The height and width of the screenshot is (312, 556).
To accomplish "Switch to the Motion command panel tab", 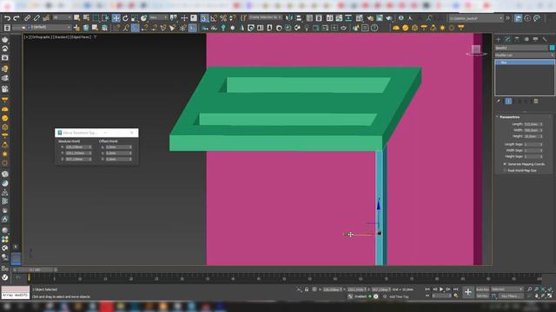I will coord(526,39).
